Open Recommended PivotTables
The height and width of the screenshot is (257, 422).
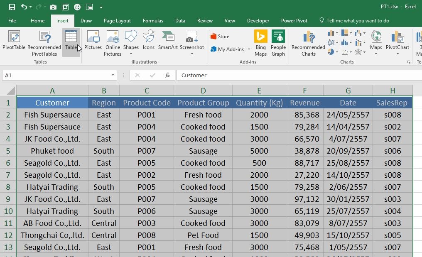point(44,43)
